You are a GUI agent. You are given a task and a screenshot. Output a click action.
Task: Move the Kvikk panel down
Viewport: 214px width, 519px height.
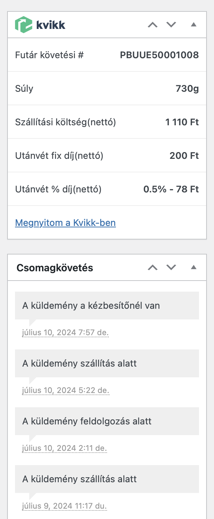point(172,25)
